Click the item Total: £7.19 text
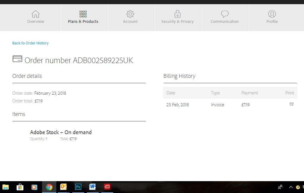The height and width of the screenshot is (193, 304). 68,139
